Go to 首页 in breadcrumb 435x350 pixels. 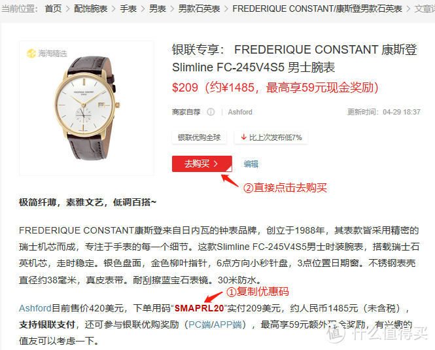point(53,9)
